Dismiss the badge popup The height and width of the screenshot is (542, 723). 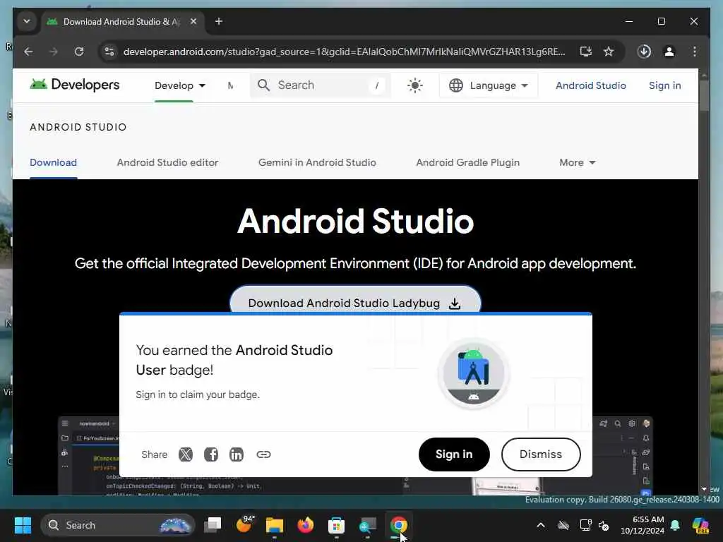[540, 454]
